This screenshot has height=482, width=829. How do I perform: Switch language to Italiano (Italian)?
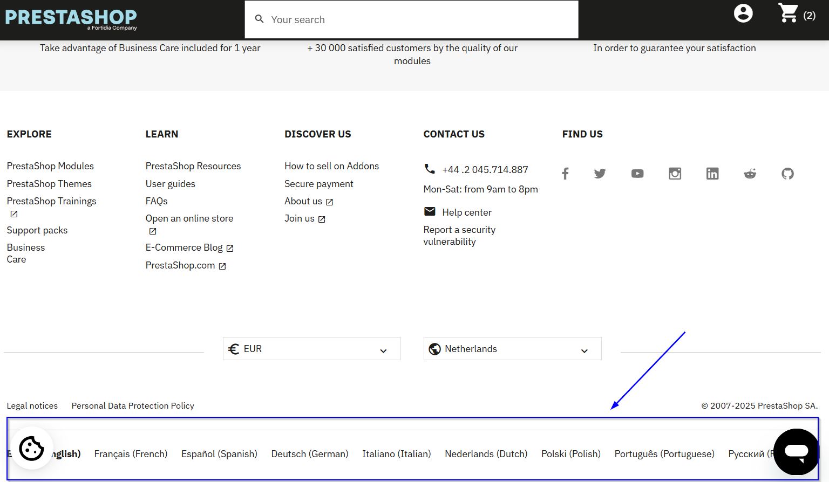[397, 454]
